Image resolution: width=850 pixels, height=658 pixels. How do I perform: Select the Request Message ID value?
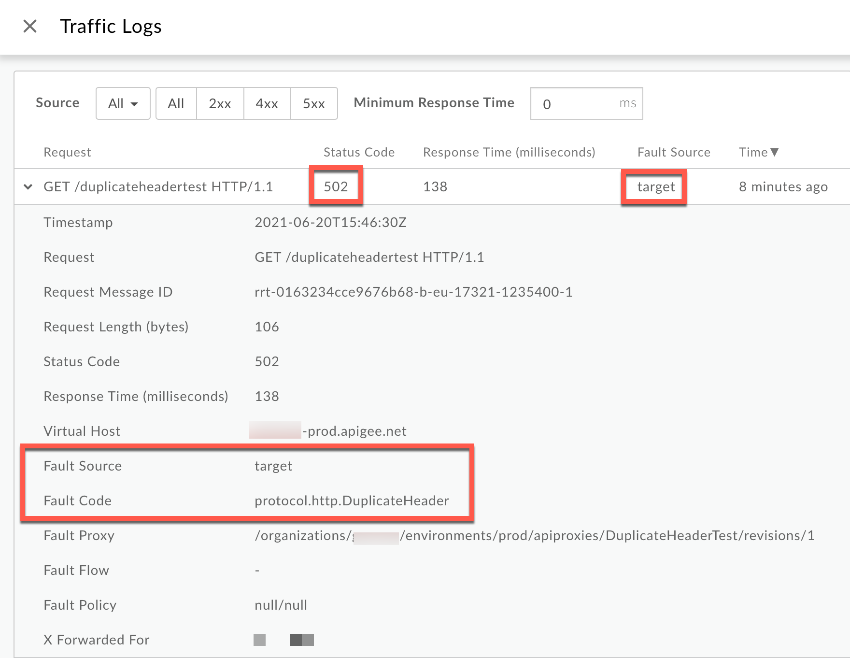click(413, 292)
